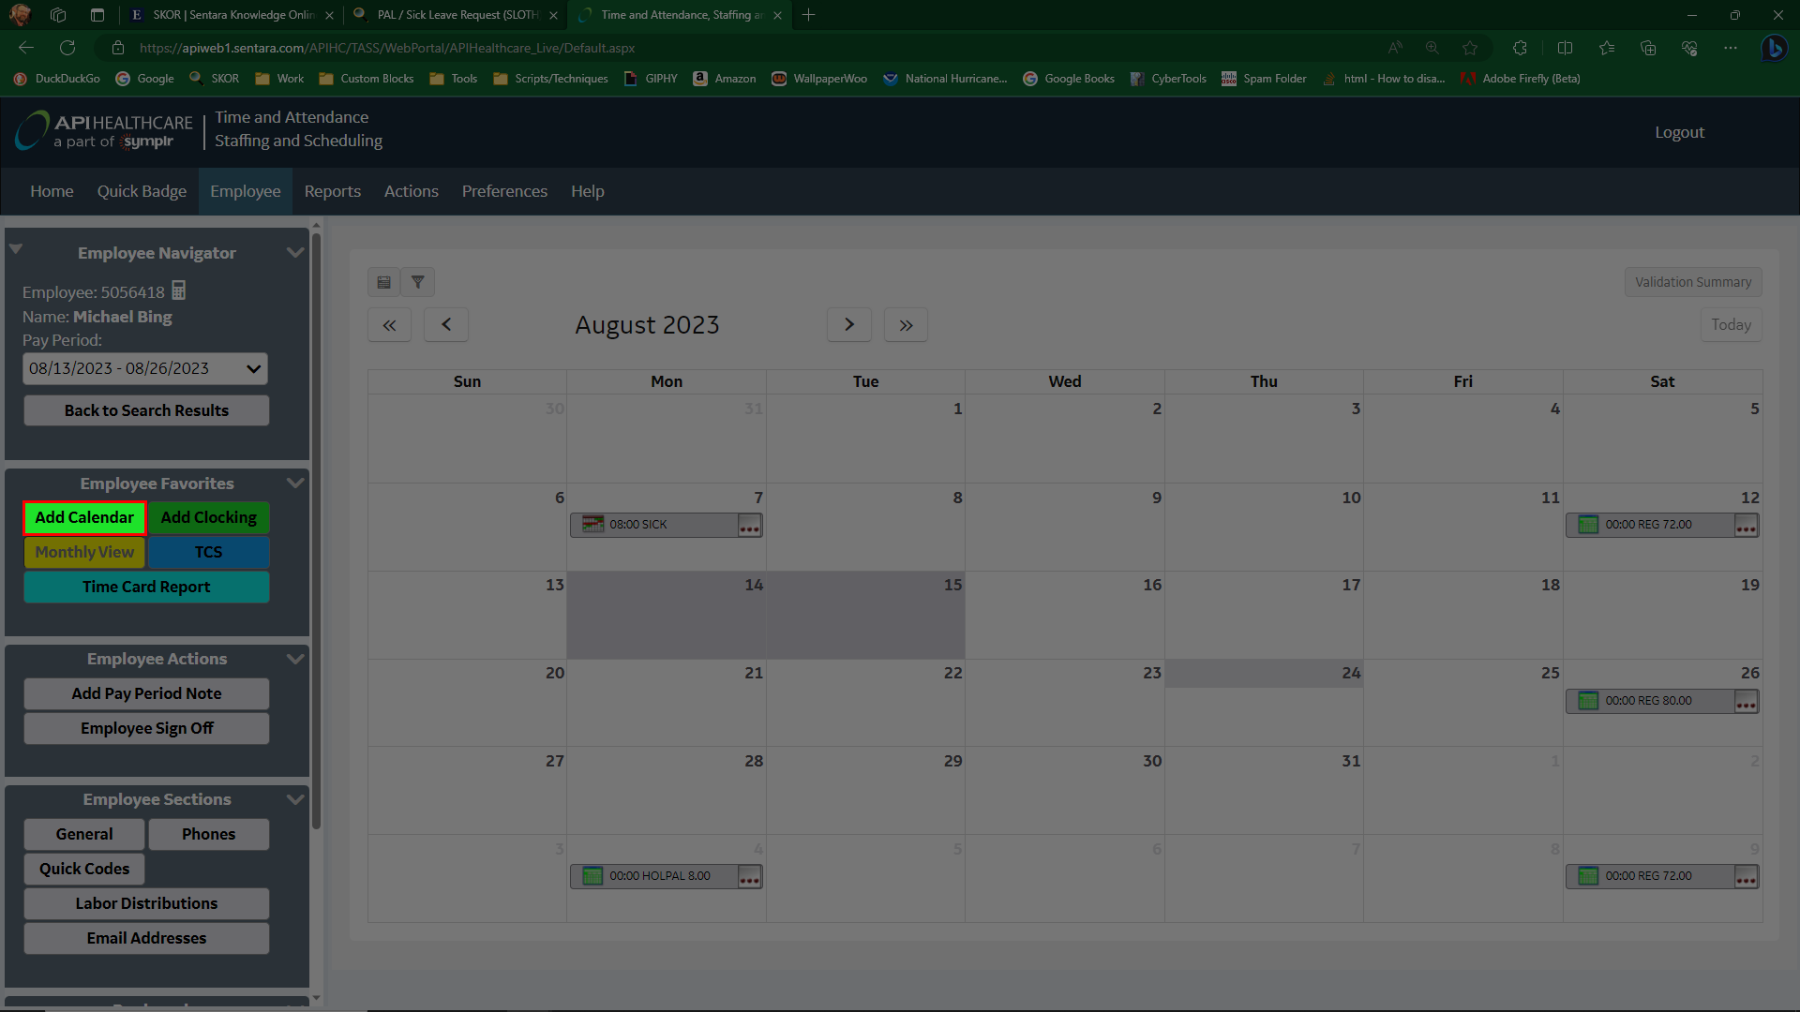This screenshot has width=1800, height=1012.
Task: Open the General section
Action: coord(84,835)
